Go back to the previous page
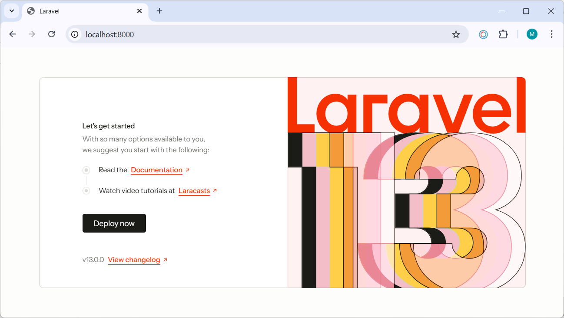The width and height of the screenshot is (564, 318). point(13,34)
